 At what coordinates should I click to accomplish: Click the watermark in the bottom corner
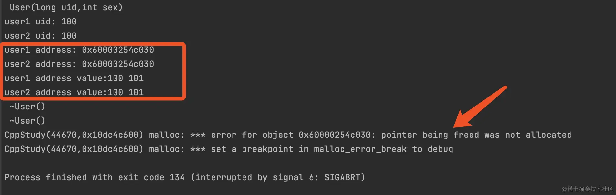click(x=587, y=189)
